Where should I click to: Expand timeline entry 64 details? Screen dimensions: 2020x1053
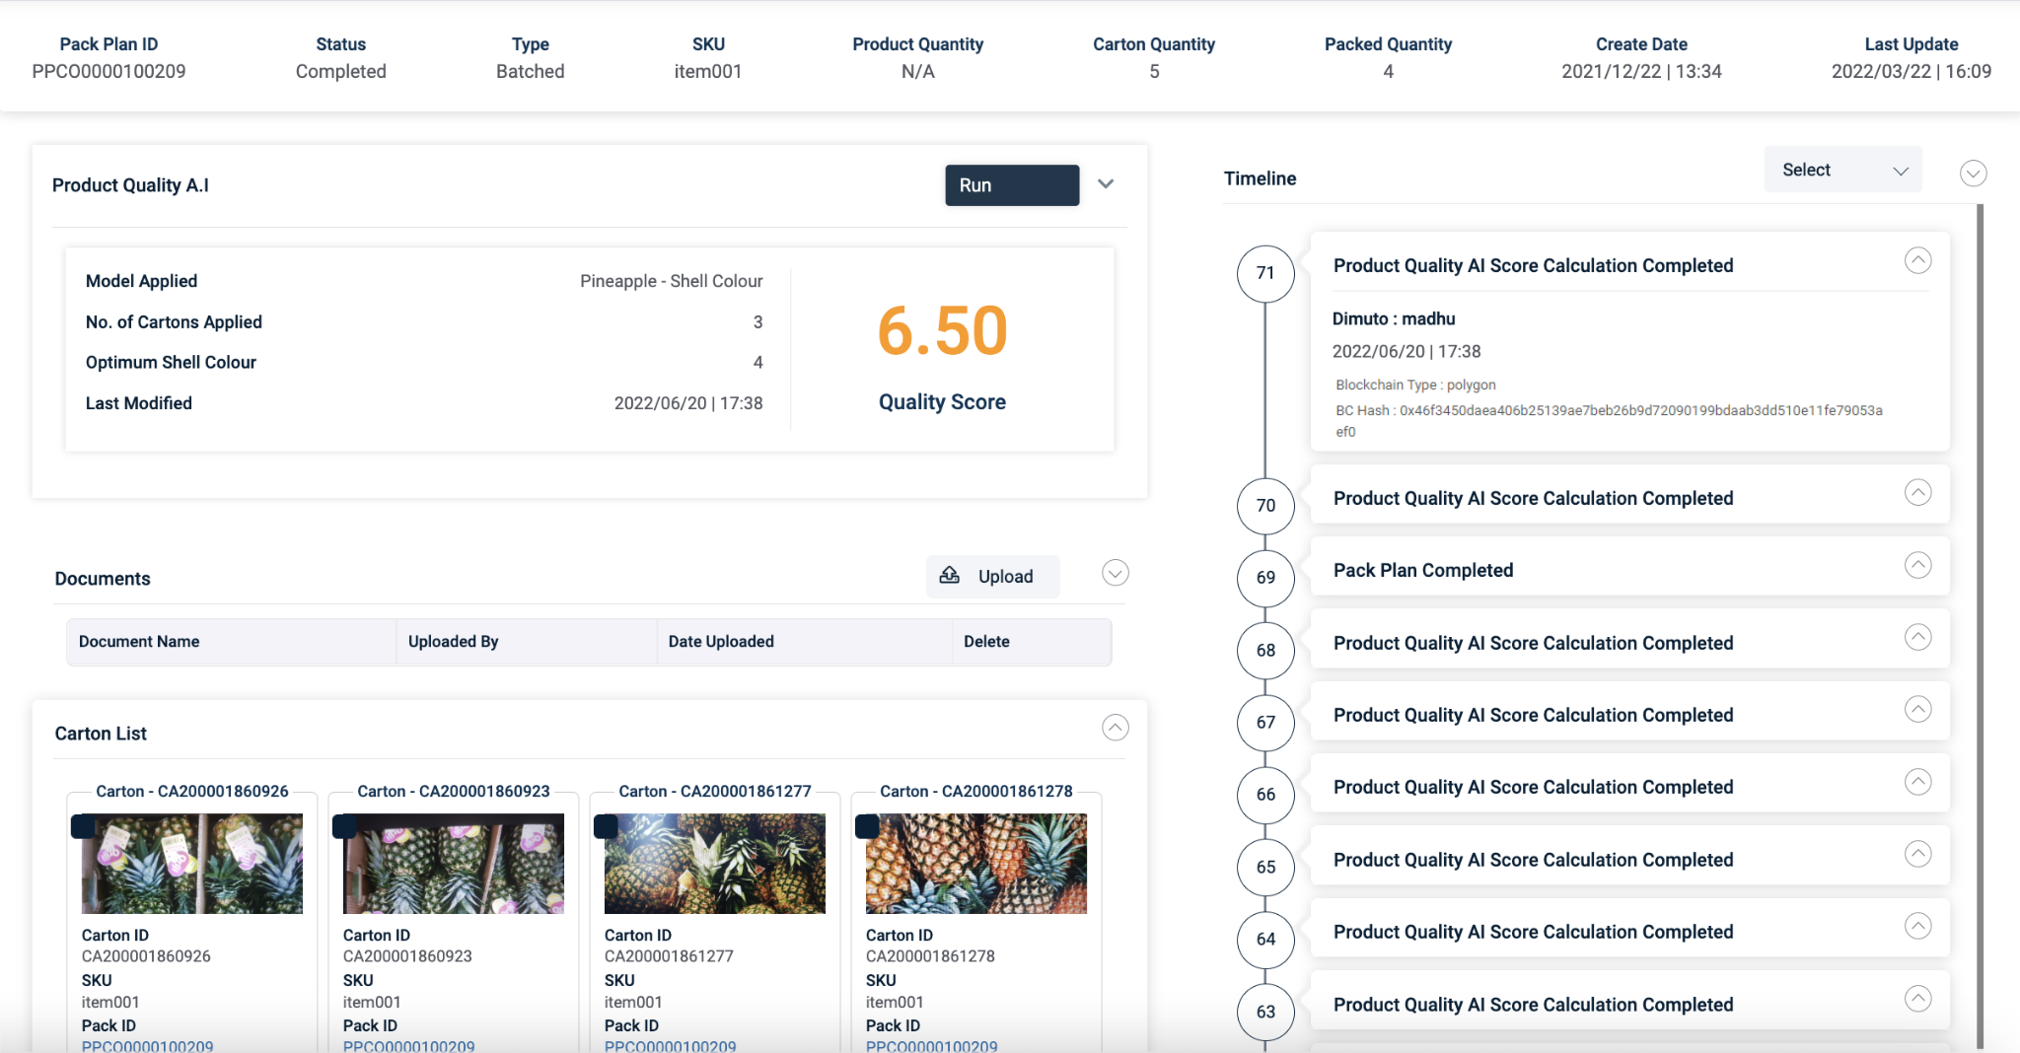(x=1917, y=927)
